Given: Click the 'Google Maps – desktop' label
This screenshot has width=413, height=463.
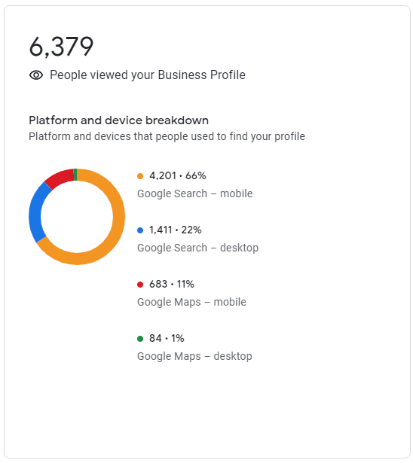Looking at the screenshot, I should (x=194, y=356).
